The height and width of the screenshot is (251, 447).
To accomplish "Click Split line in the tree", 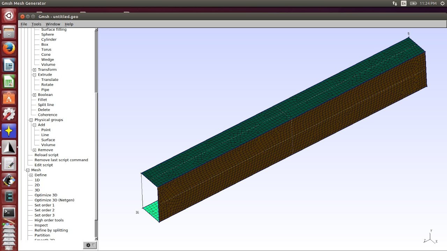I will coord(46,105).
